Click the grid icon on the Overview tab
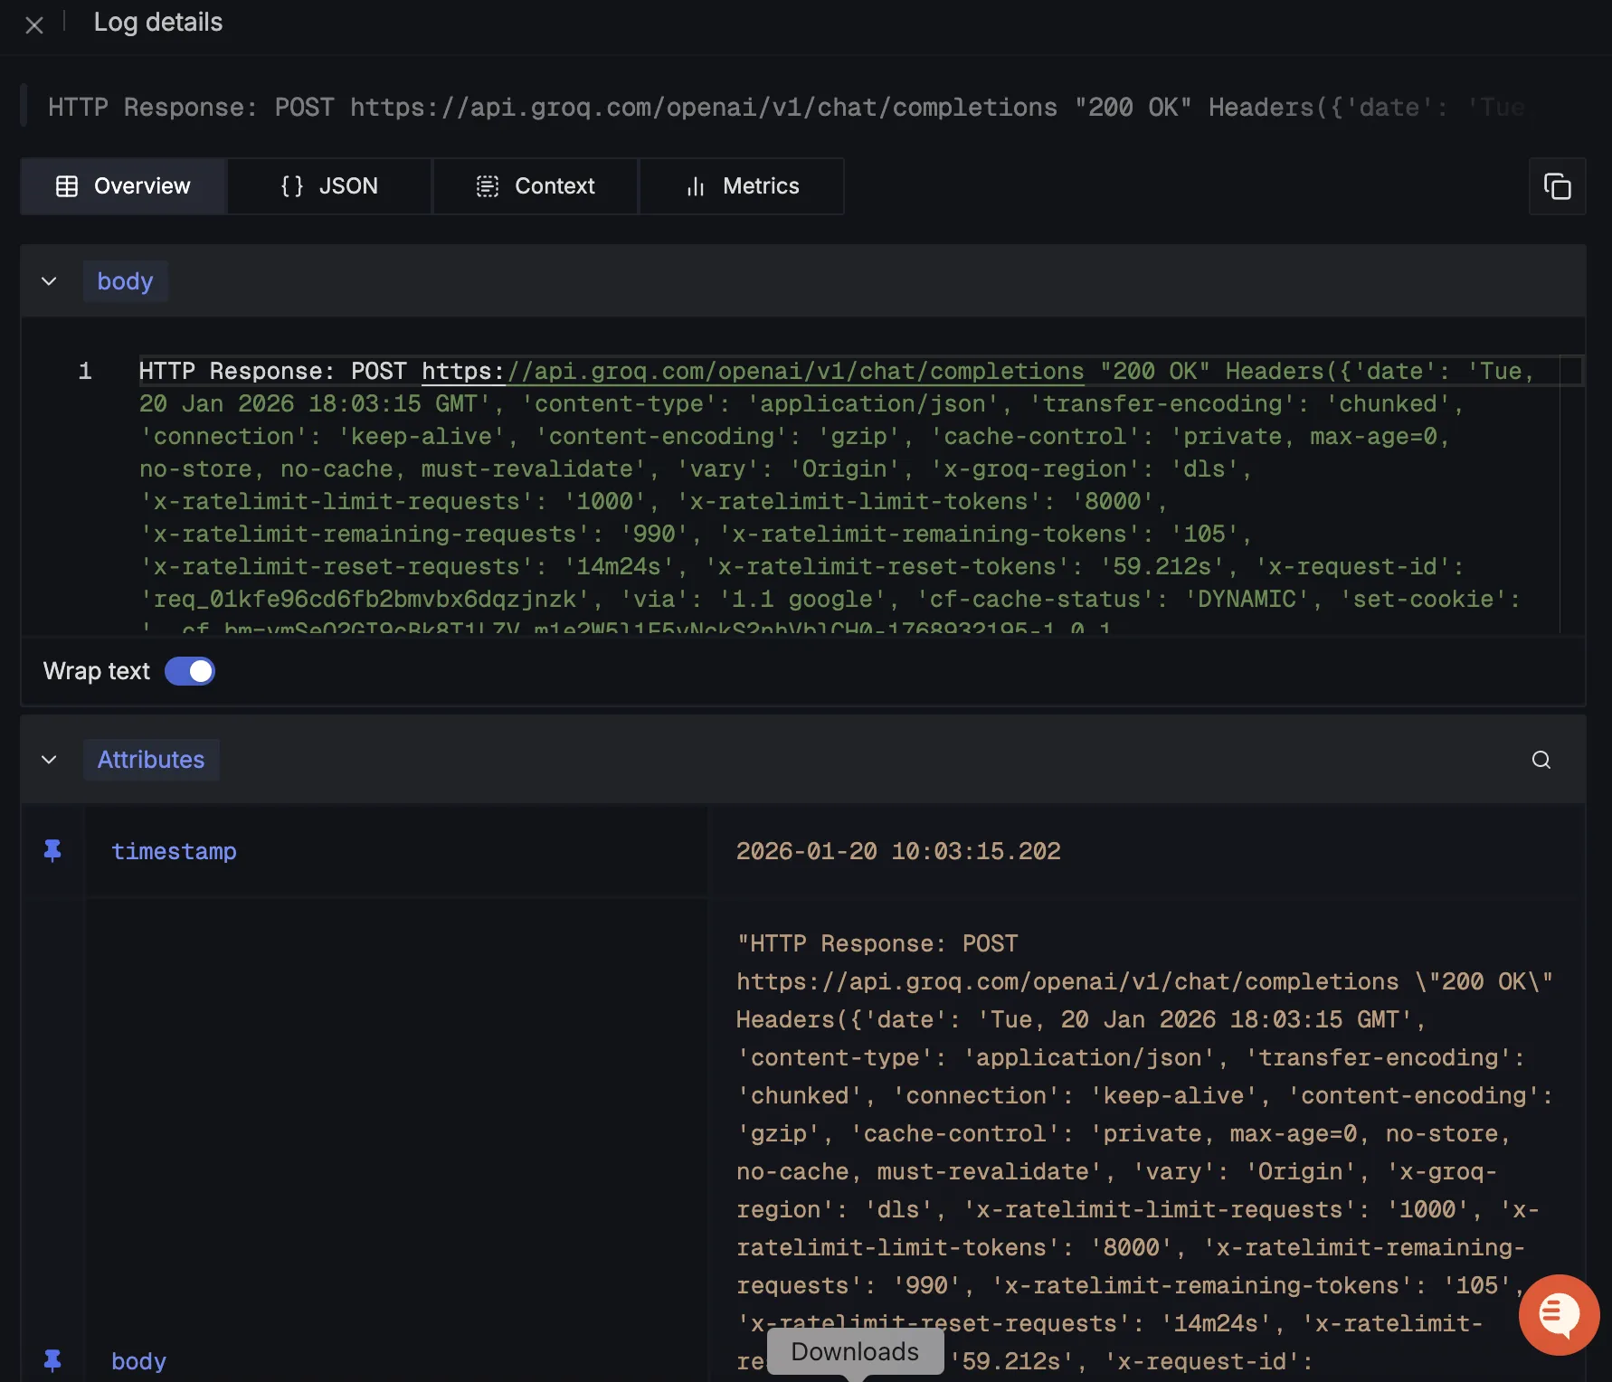This screenshot has height=1382, width=1612. pos(67,185)
